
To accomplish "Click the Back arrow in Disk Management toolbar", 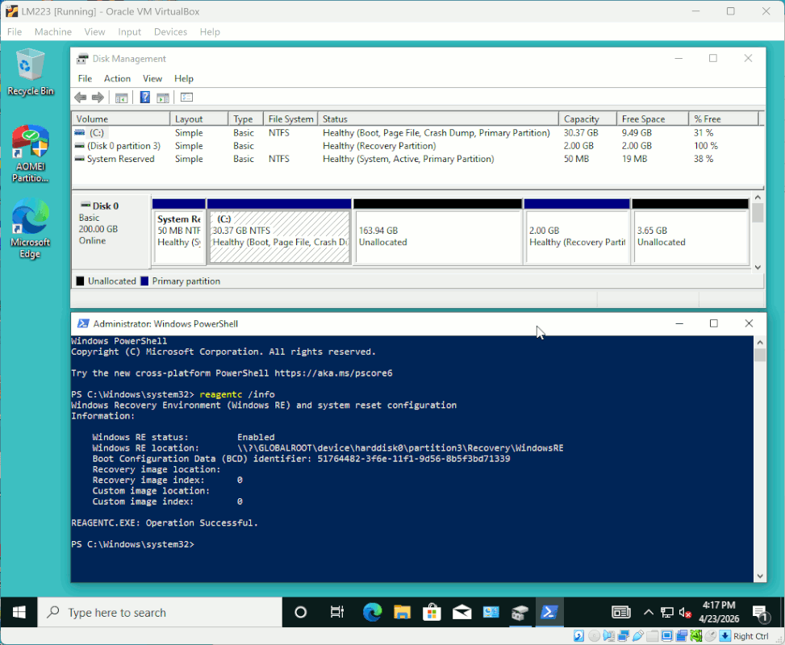I will point(80,98).
